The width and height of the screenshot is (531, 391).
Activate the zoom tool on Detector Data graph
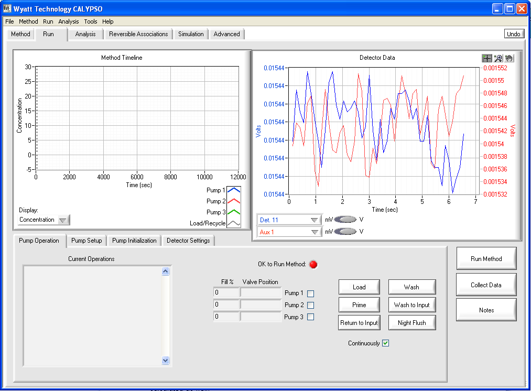tap(498, 58)
